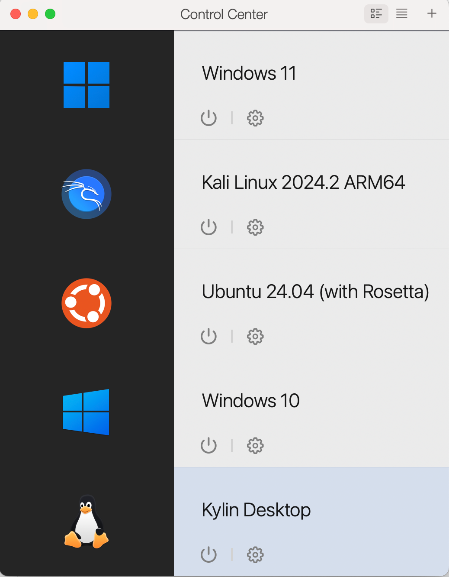Click the Control Center title bar
Image resolution: width=449 pixels, height=577 pixels.
point(224,14)
